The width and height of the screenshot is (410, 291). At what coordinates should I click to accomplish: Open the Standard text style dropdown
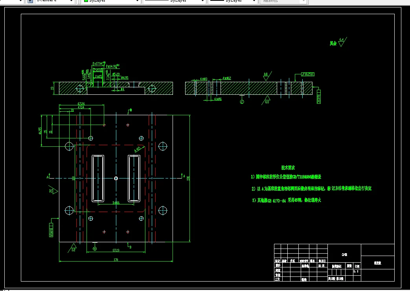point(54,1)
